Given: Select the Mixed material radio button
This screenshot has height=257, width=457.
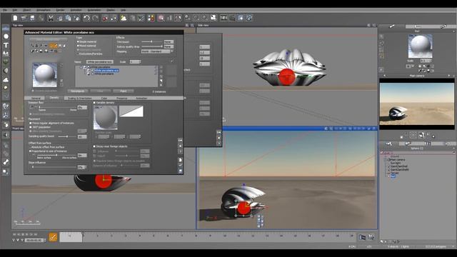Looking at the screenshot, I should pos(78,46).
